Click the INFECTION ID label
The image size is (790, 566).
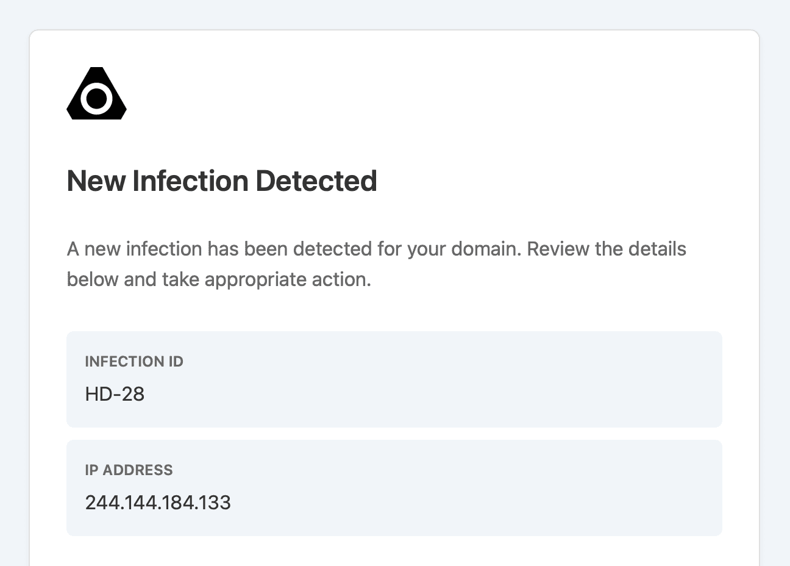[x=134, y=362]
